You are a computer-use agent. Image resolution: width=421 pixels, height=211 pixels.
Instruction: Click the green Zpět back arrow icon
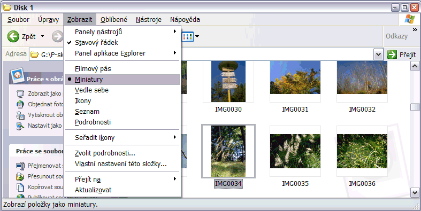pyautogui.click(x=13, y=36)
